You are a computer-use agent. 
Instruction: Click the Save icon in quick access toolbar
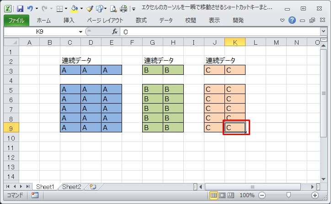20,9
